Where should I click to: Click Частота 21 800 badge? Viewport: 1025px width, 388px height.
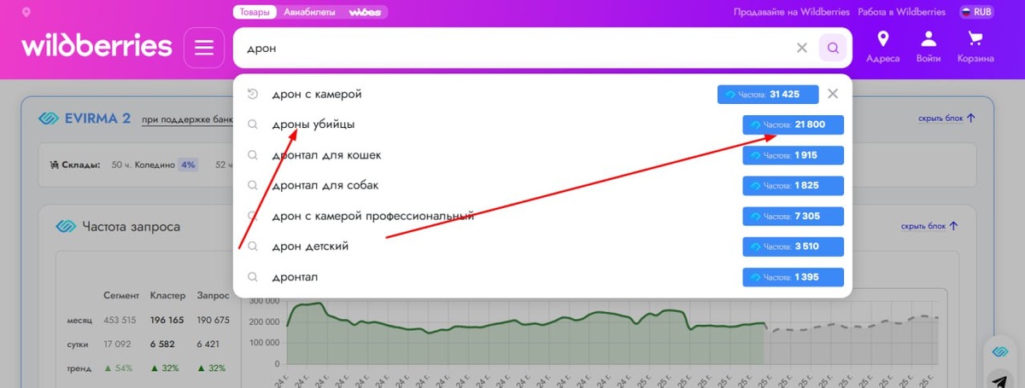coord(794,125)
